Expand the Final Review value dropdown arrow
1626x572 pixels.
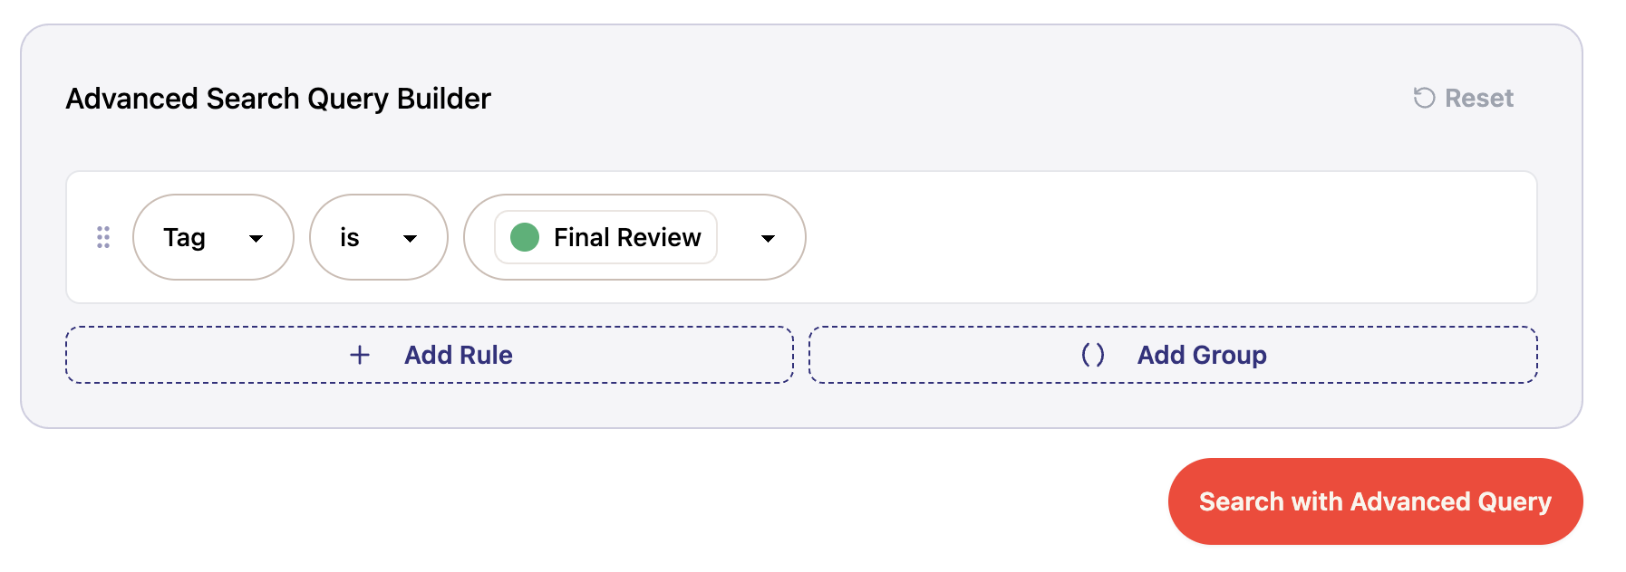(x=769, y=238)
